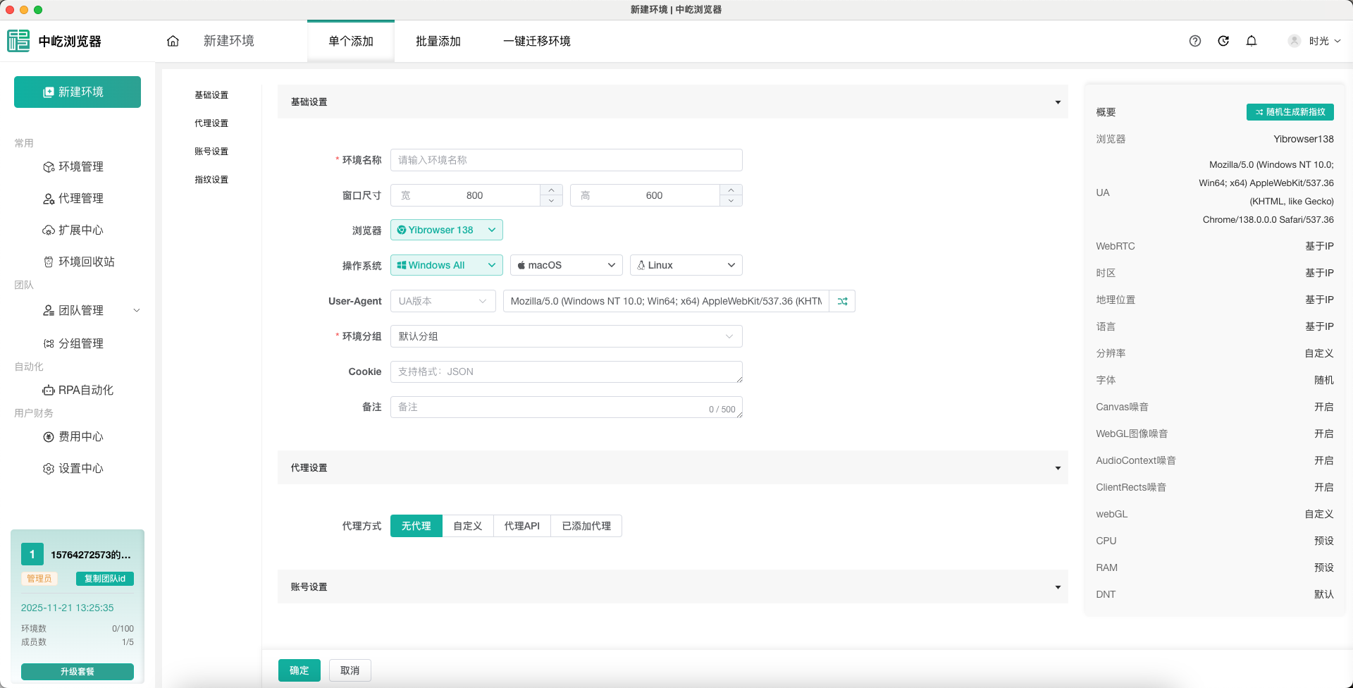Select the 自定义 proxy mode option
The image size is (1353, 688).
pyautogui.click(x=468, y=526)
